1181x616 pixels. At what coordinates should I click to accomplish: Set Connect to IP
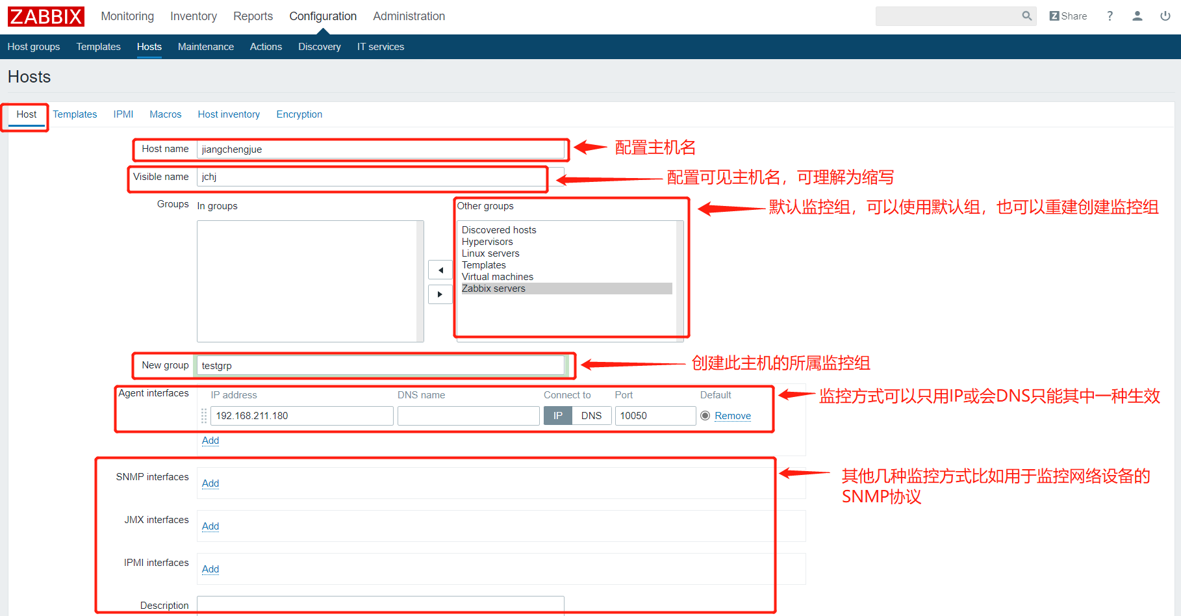point(558,416)
